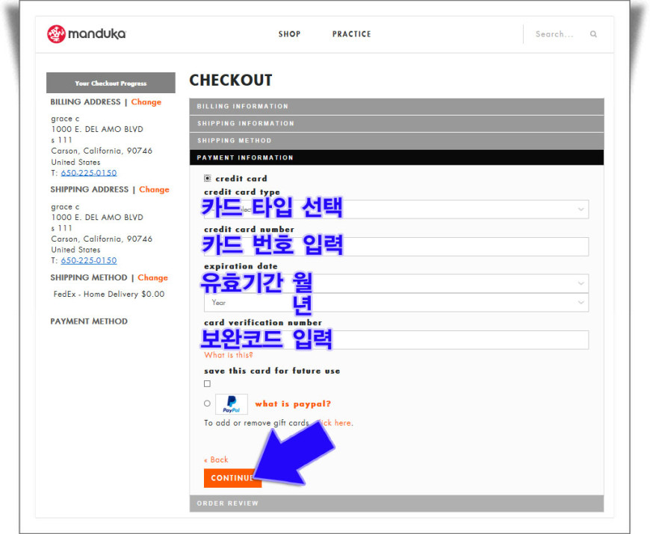This screenshot has height=534, width=650.
Task: Focus the card verification number field
Action: (x=396, y=340)
